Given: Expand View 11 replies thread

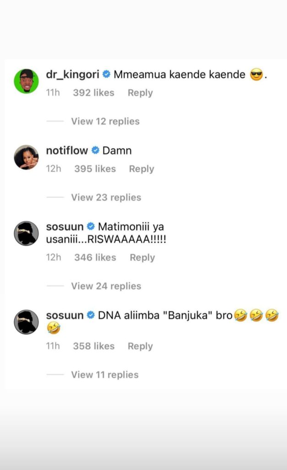Looking at the screenshot, I should click(105, 375).
